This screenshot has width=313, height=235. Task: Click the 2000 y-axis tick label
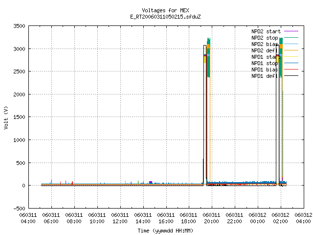pyautogui.click(x=19, y=94)
